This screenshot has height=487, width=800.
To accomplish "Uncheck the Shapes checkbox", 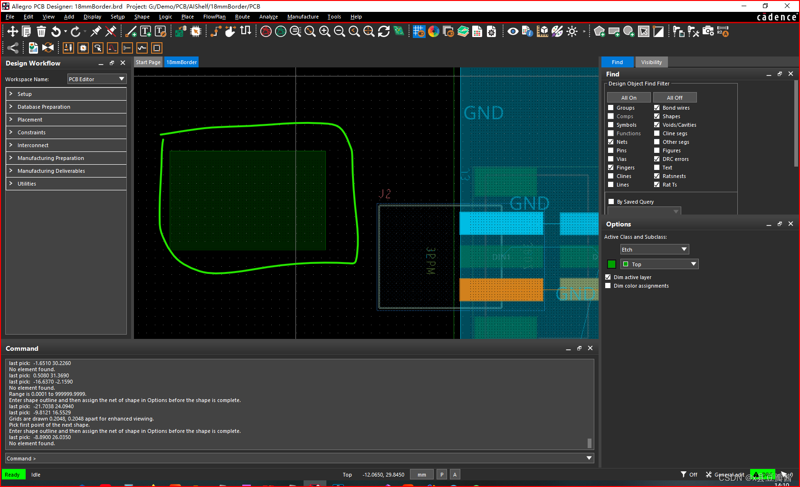I will [x=657, y=116].
